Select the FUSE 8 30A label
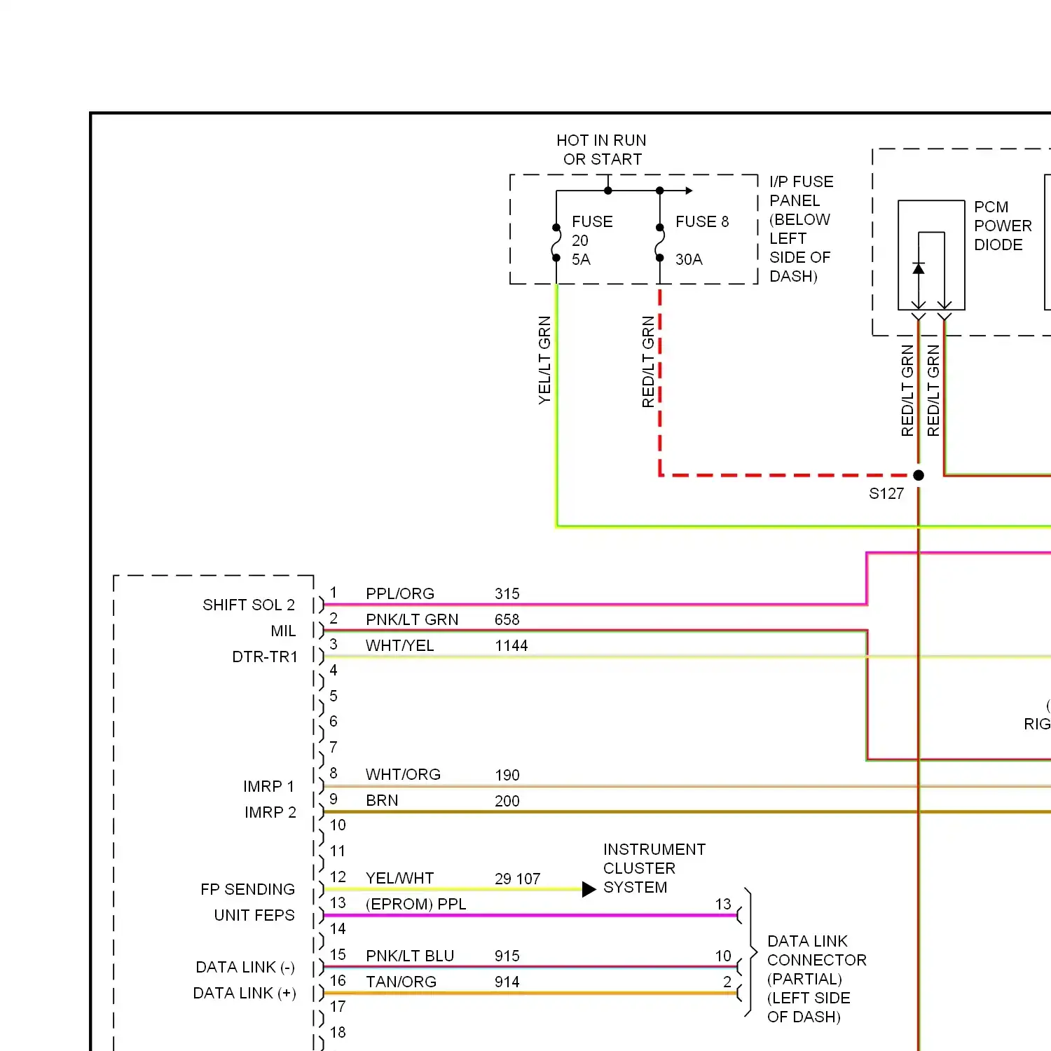1051x1051 pixels. 702,240
